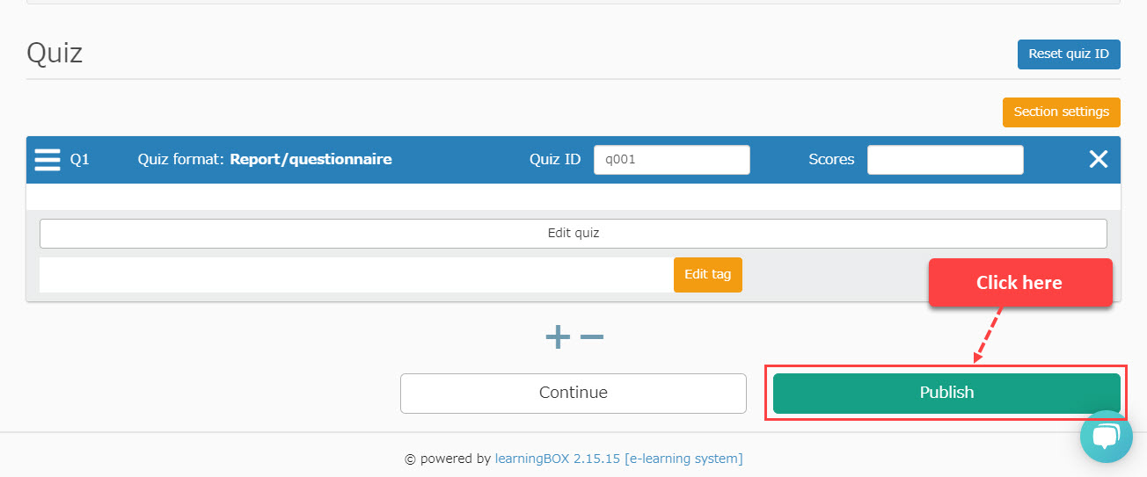This screenshot has width=1147, height=477.
Task: Click the hamburger drag handle for Q1
Action: (47, 160)
